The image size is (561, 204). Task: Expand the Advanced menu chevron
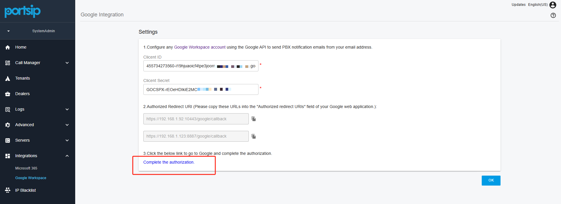coord(67,125)
